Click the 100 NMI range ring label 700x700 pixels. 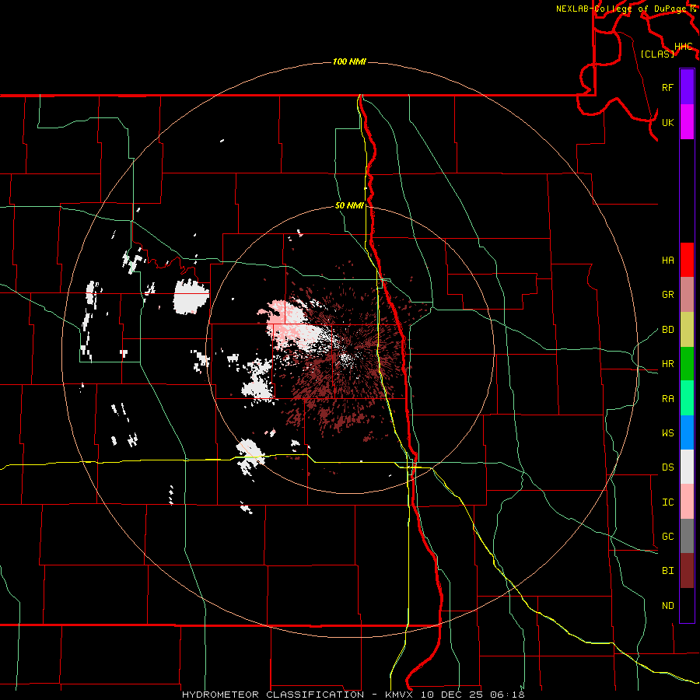point(349,61)
